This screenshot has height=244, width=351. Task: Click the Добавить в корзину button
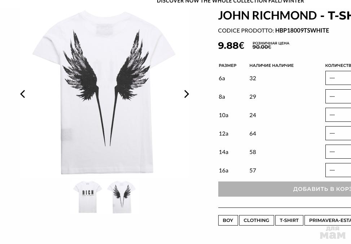coord(285,189)
